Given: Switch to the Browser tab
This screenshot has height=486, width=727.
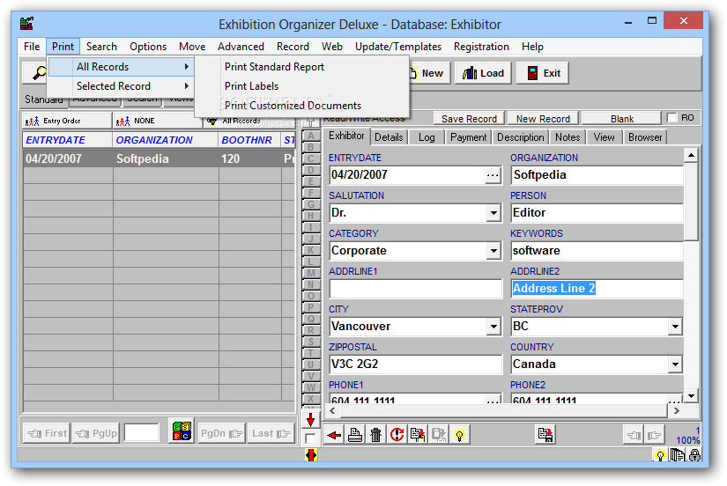Looking at the screenshot, I should point(645,137).
